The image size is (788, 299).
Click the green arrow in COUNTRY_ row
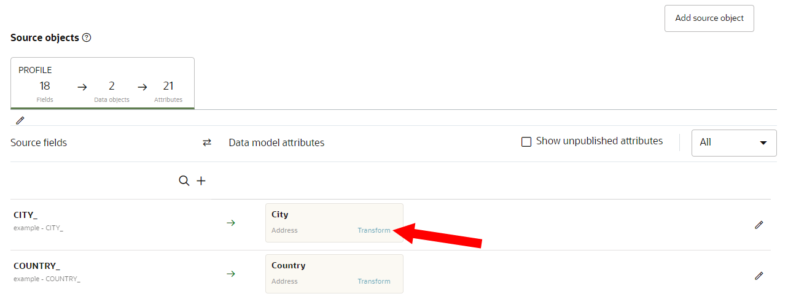(x=231, y=274)
